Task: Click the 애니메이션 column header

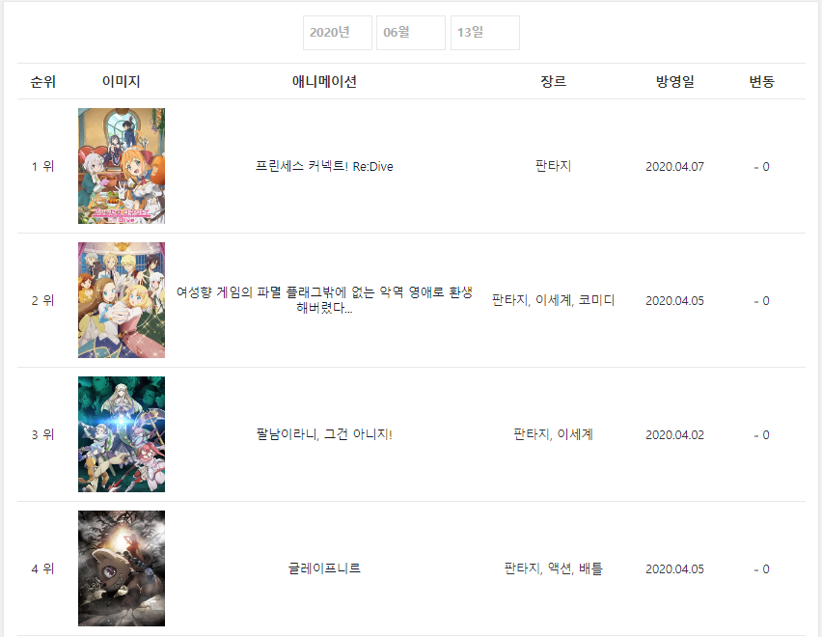Action: pos(324,82)
